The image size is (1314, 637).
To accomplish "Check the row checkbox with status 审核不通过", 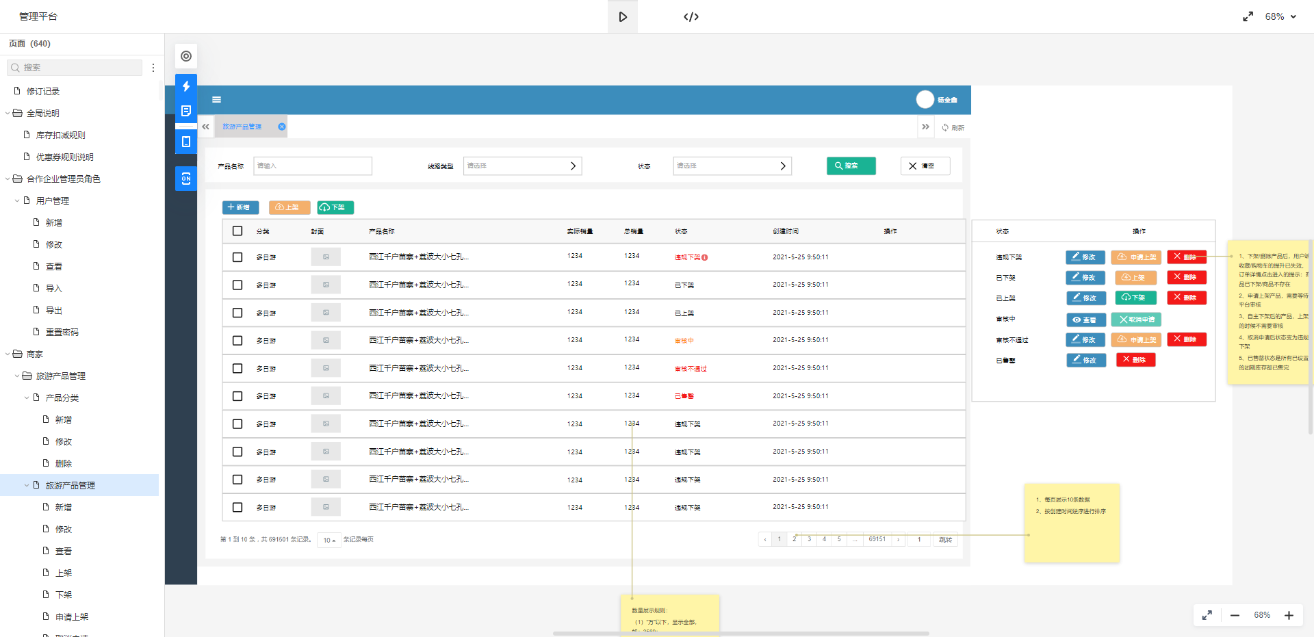I will point(237,368).
